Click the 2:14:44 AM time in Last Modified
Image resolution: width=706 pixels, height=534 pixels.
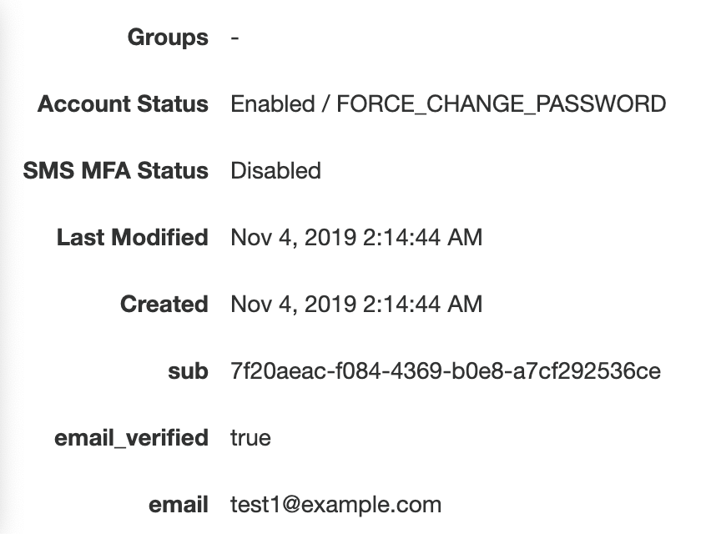click(422, 238)
